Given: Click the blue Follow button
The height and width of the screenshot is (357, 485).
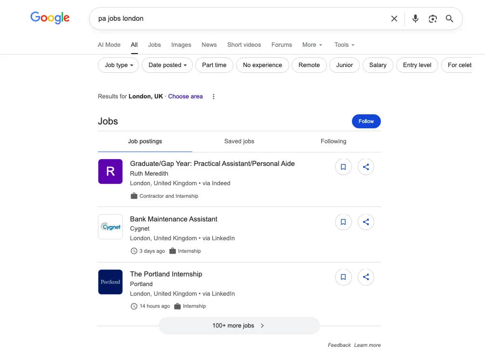Looking at the screenshot, I should (366, 122).
